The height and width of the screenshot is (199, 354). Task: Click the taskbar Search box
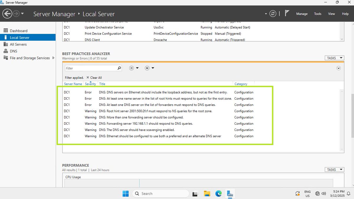coord(160,193)
